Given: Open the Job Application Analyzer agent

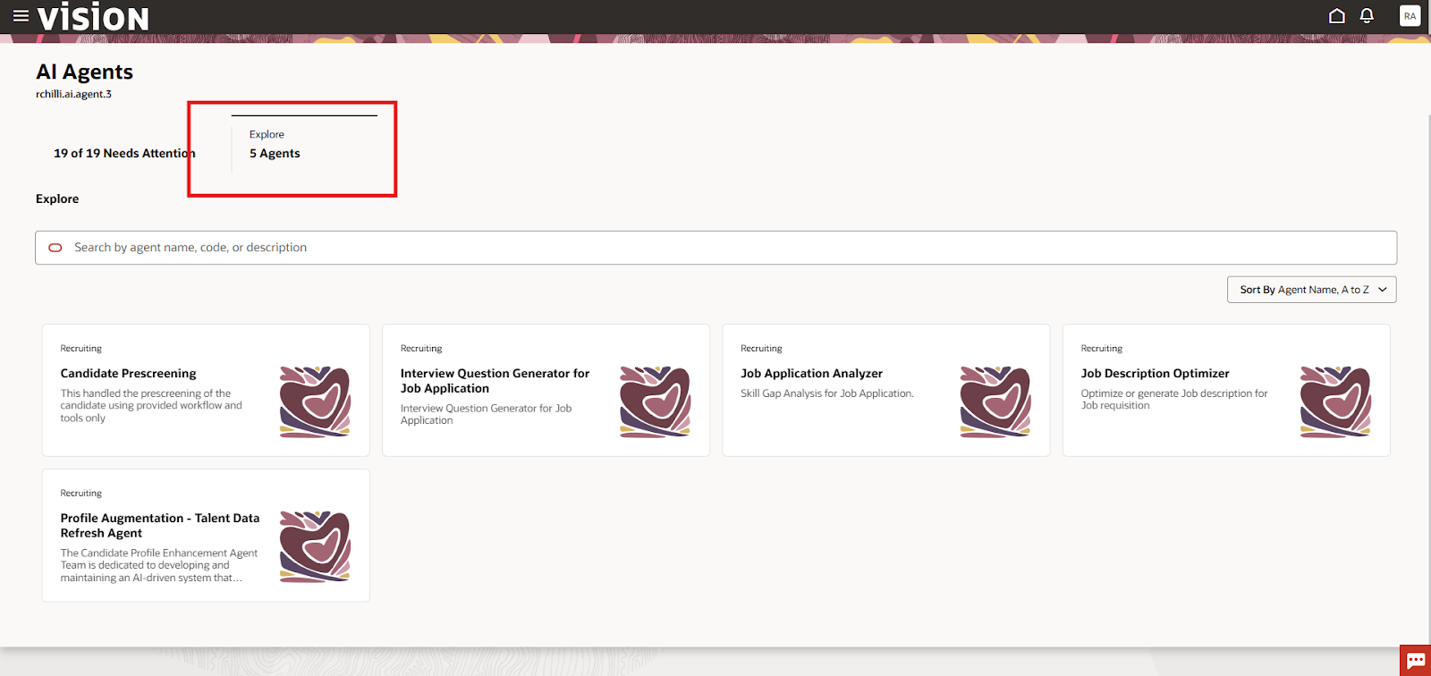Looking at the screenshot, I should point(811,374).
